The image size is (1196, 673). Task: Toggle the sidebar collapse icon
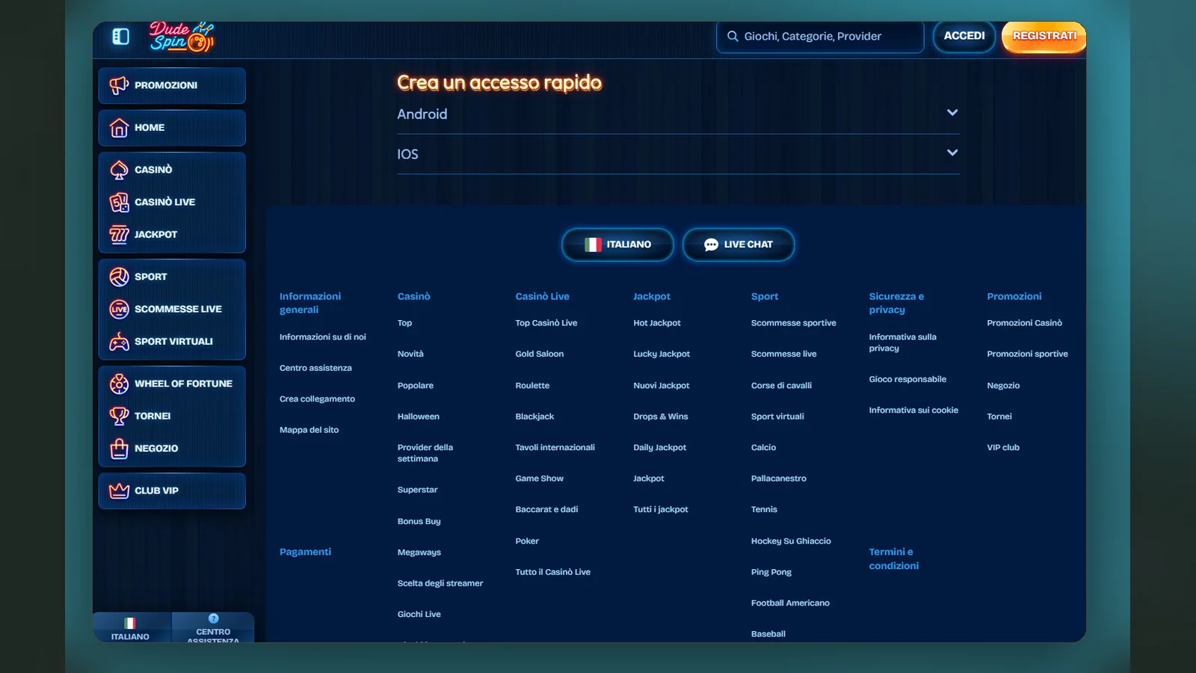click(x=120, y=36)
